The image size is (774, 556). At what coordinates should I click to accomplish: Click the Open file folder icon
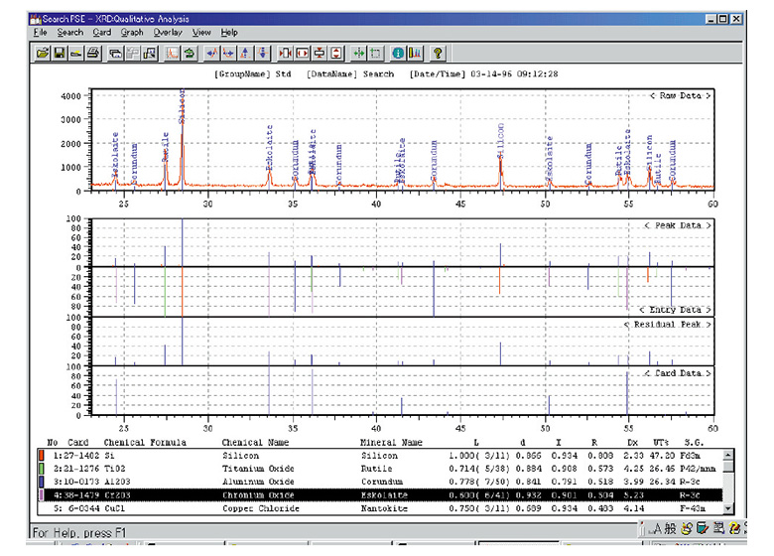pyautogui.click(x=42, y=53)
